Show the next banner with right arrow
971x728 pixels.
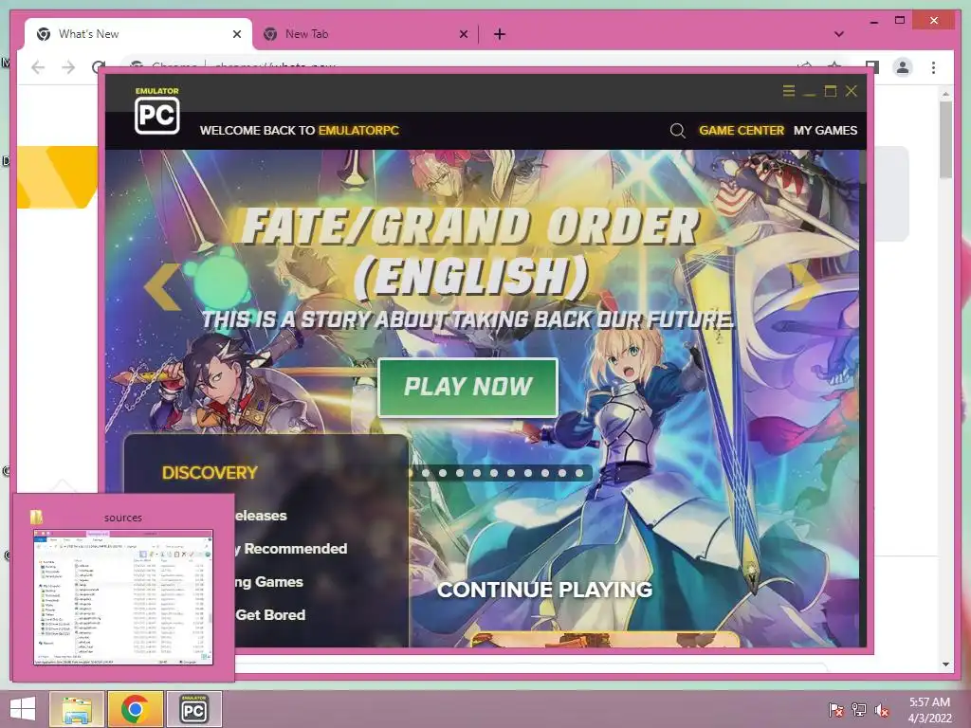pos(803,286)
